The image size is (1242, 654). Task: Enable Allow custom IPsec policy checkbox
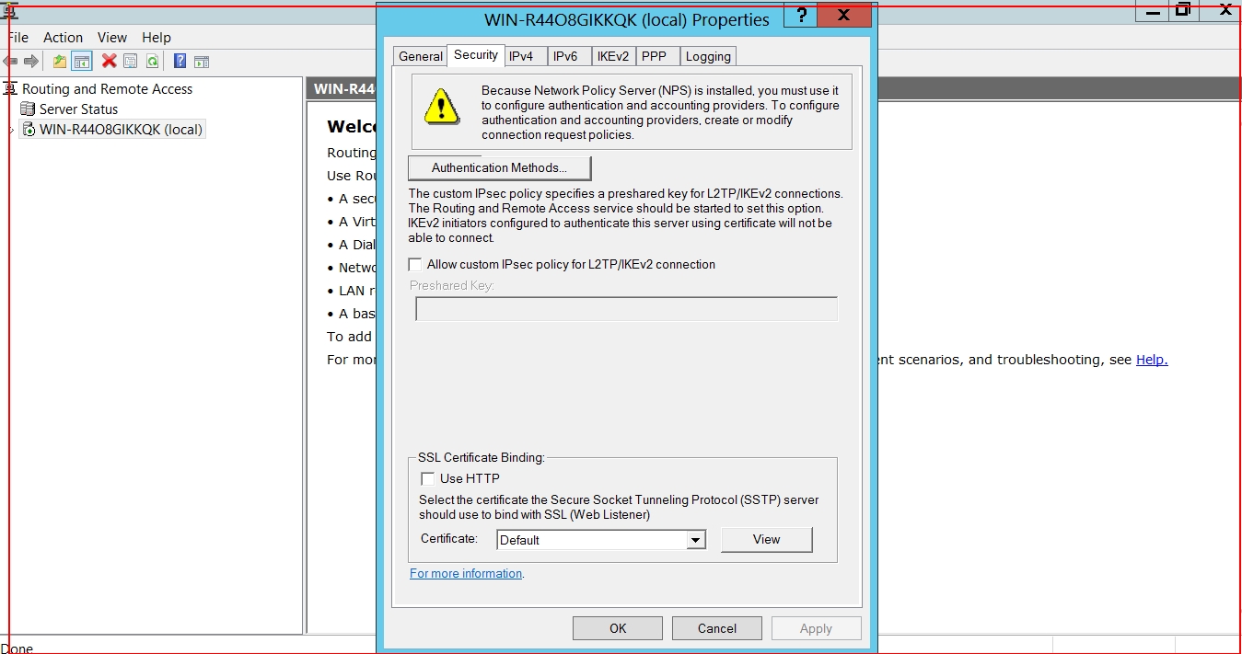coord(415,265)
